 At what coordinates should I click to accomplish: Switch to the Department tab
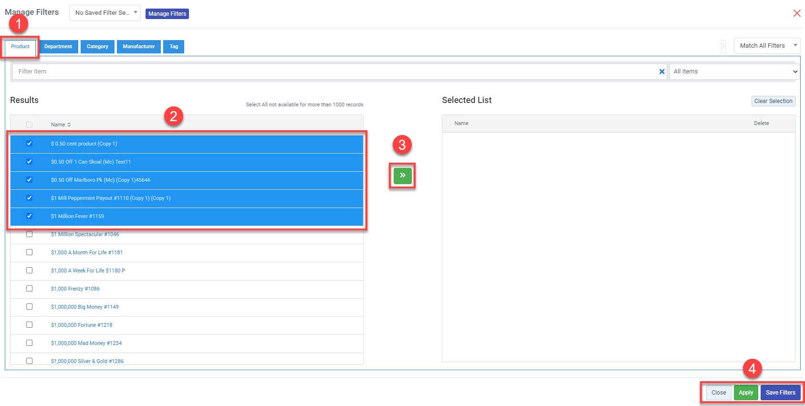[x=58, y=47]
